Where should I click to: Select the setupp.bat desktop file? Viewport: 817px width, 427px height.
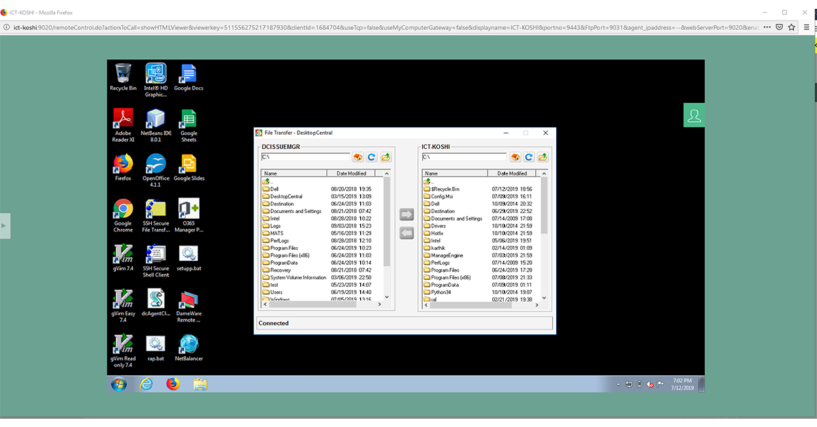[189, 257]
